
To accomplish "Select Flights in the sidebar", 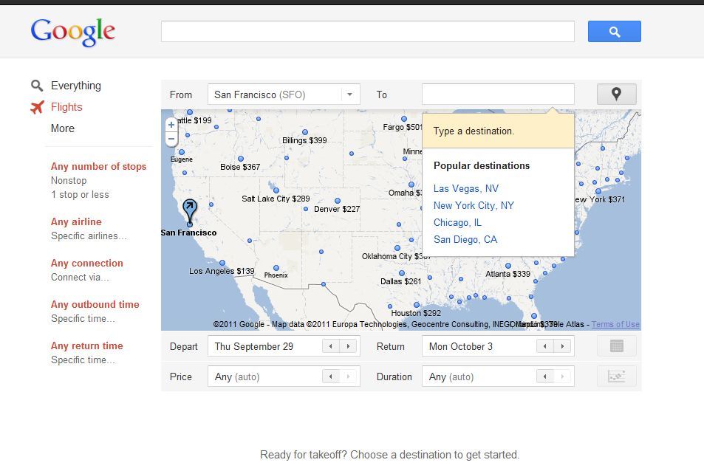I will [66, 107].
